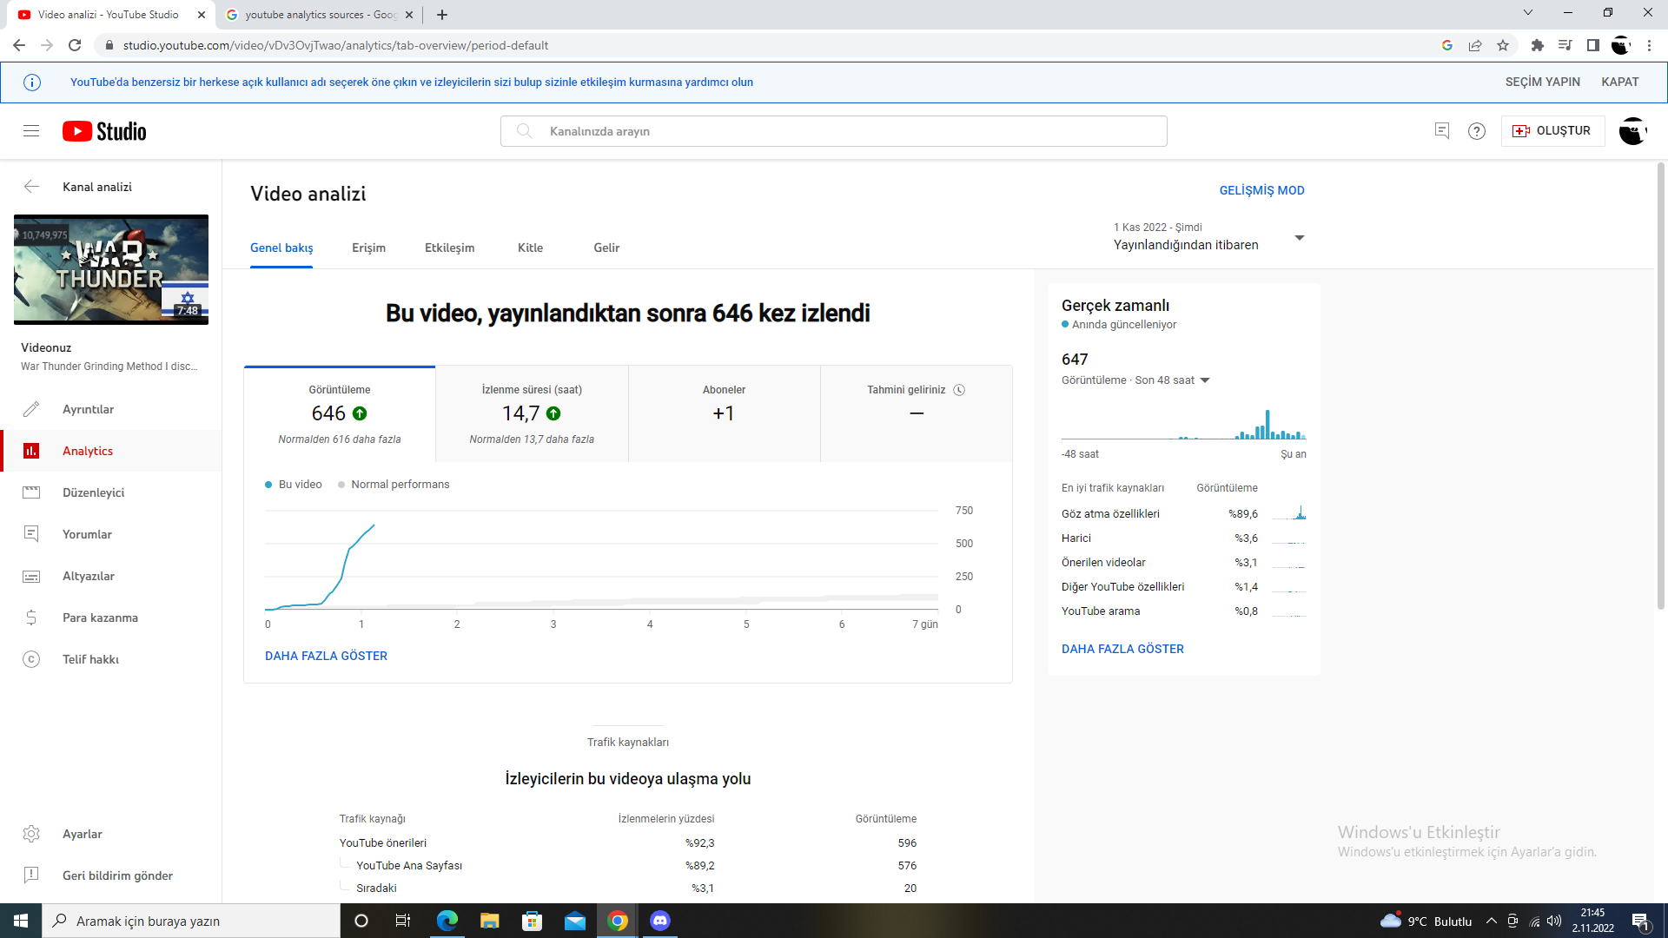The width and height of the screenshot is (1668, 938).
Task: Open the help question mark icon
Action: click(1477, 131)
